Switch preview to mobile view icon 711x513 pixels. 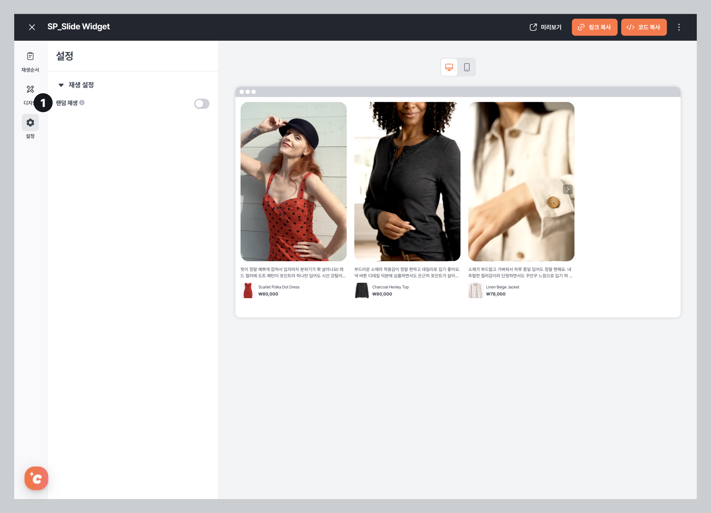pyautogui.click(x=466, y=67)
